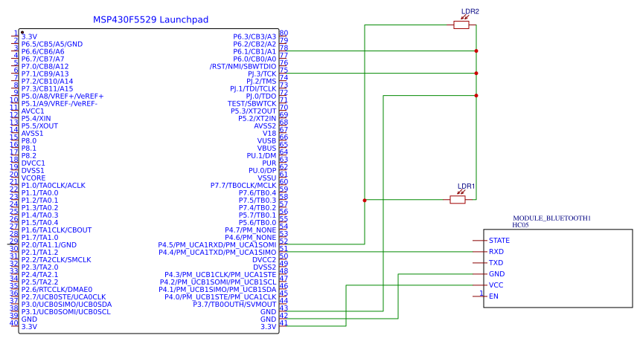Select the LDR2 photoresistor symbol
The image size is (640, 341).
click(x=461, y=25)
